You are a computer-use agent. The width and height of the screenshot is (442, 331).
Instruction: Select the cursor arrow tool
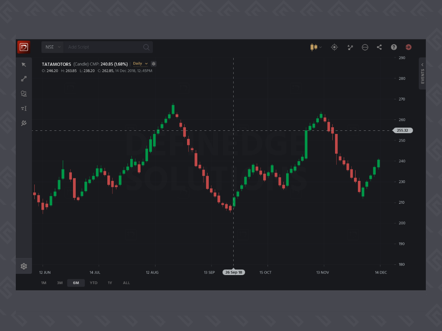24,65
